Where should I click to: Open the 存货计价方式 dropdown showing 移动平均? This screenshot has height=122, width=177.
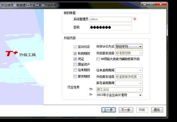129,47
